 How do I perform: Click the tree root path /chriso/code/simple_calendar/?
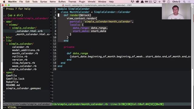point(26,18)
